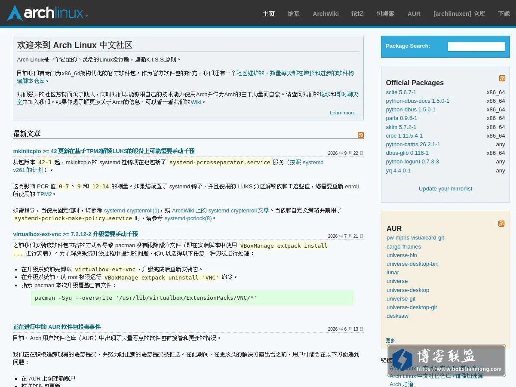The image size is (516, 387).
Task: Open the AUR panel RSS feed icon
Action: [x=501, y=224]
